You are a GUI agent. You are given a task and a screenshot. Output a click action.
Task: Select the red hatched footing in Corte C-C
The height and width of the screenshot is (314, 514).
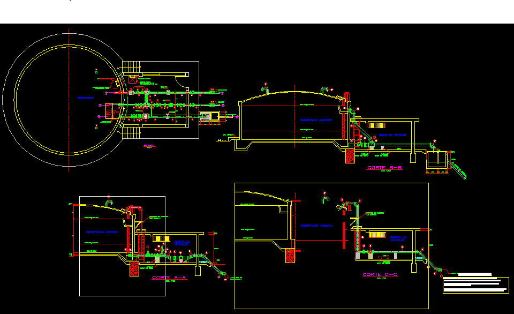(290, 256)
